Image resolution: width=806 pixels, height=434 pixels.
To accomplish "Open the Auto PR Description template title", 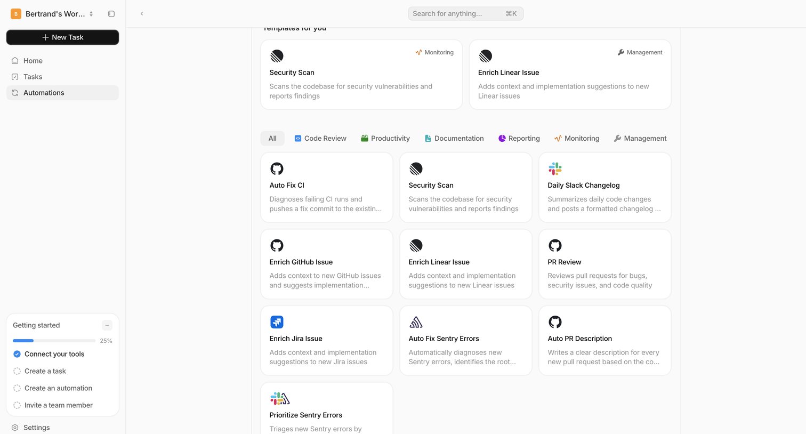I will pyautogui.click(x=580, y=339).
